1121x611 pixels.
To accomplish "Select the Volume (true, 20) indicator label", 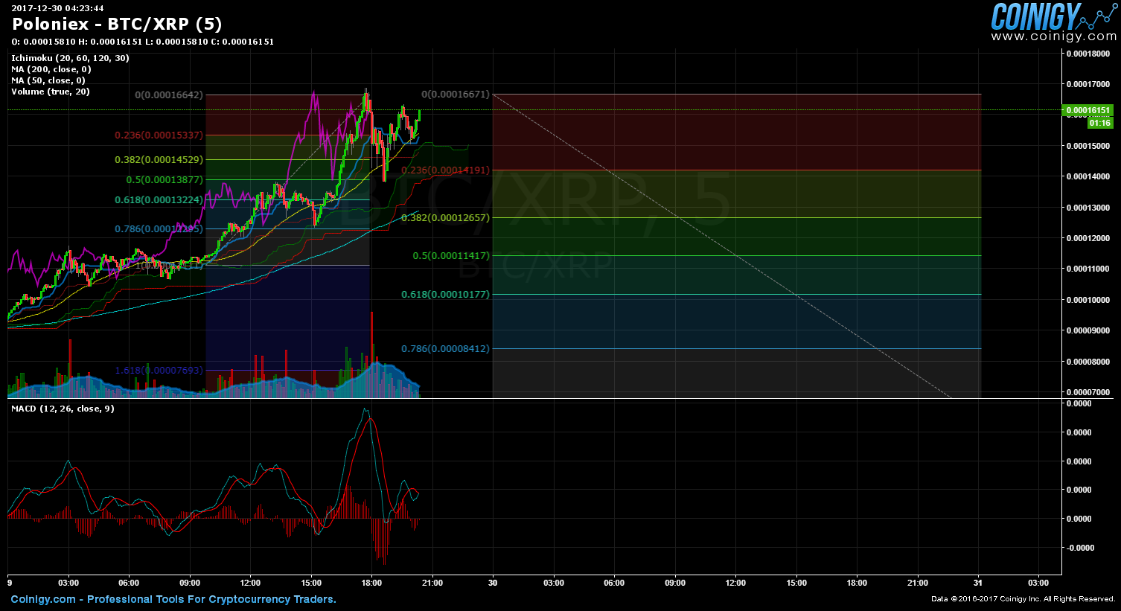I will (x=51, y=92).
